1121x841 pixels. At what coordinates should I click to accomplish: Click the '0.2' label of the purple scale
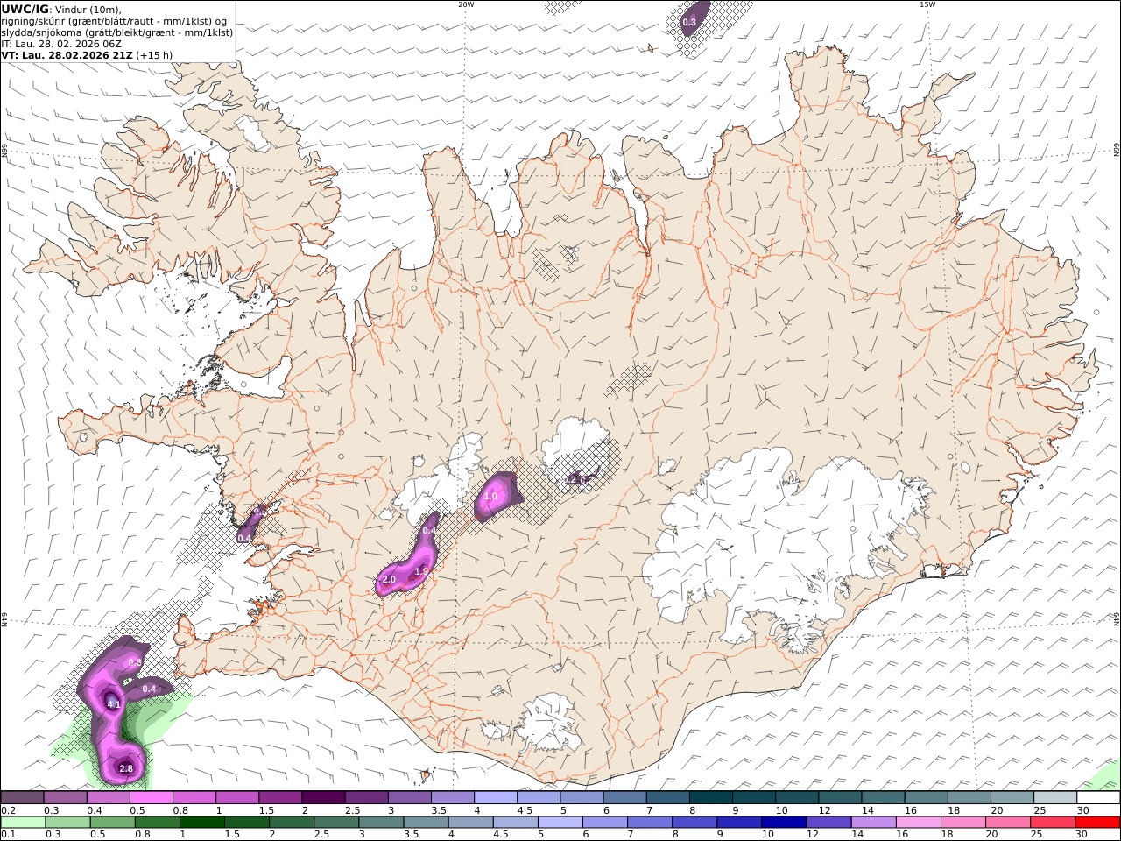pos(7,810)
